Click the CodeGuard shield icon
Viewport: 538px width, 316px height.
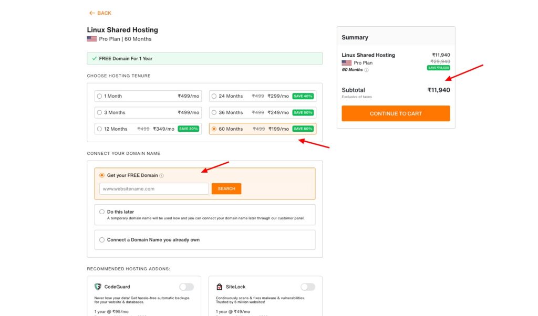pyautogui.click(x=98, y=287)
